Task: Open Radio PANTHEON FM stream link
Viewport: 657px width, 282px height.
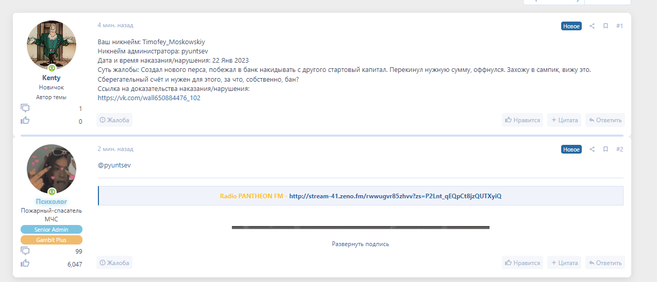Action: click(395, 196)
